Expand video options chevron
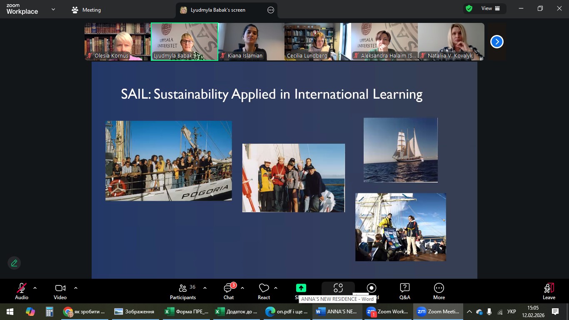 tap(76, 288)
